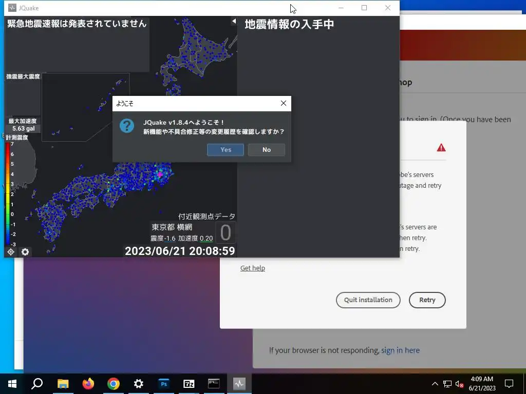This screenshot has width=526, height=394.
Task: Click the 2023/06/21 20:08:59 timestamp
Action: click(x=180, y=251)
